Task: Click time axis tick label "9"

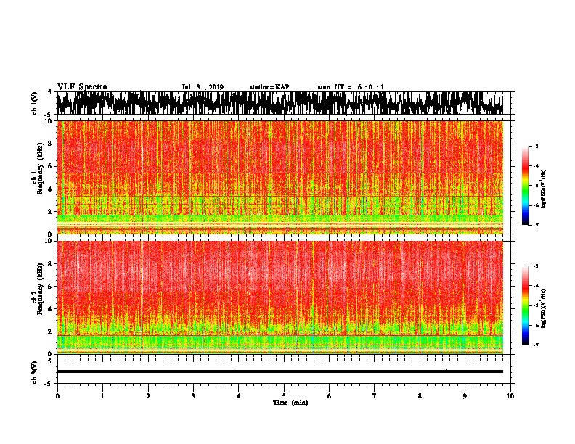Action: click(465, 396)
